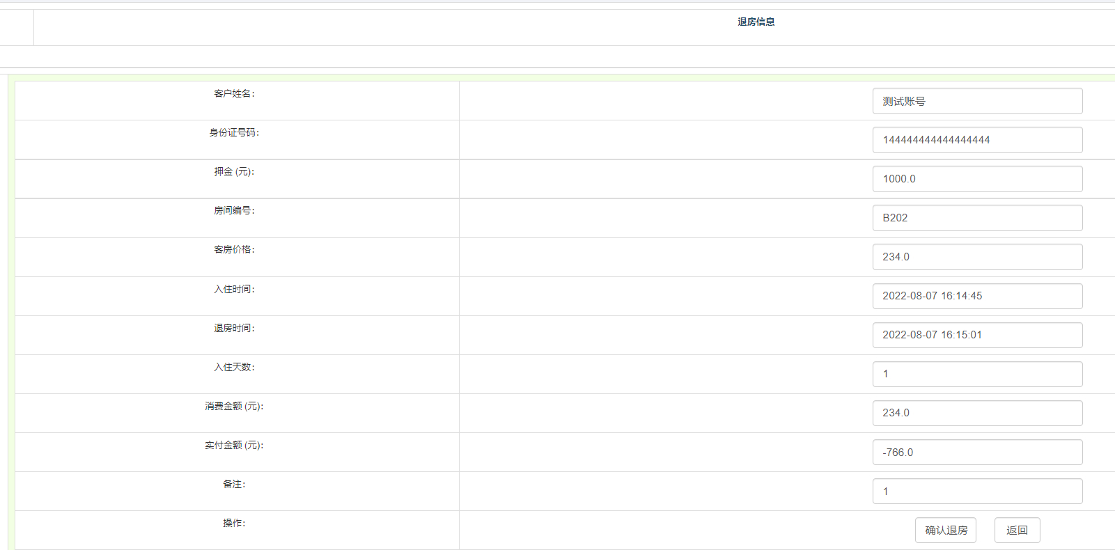The height and width of the screenshot is (550, 1115).
Task: Click the 操作 label
Action: pos(235,523)
